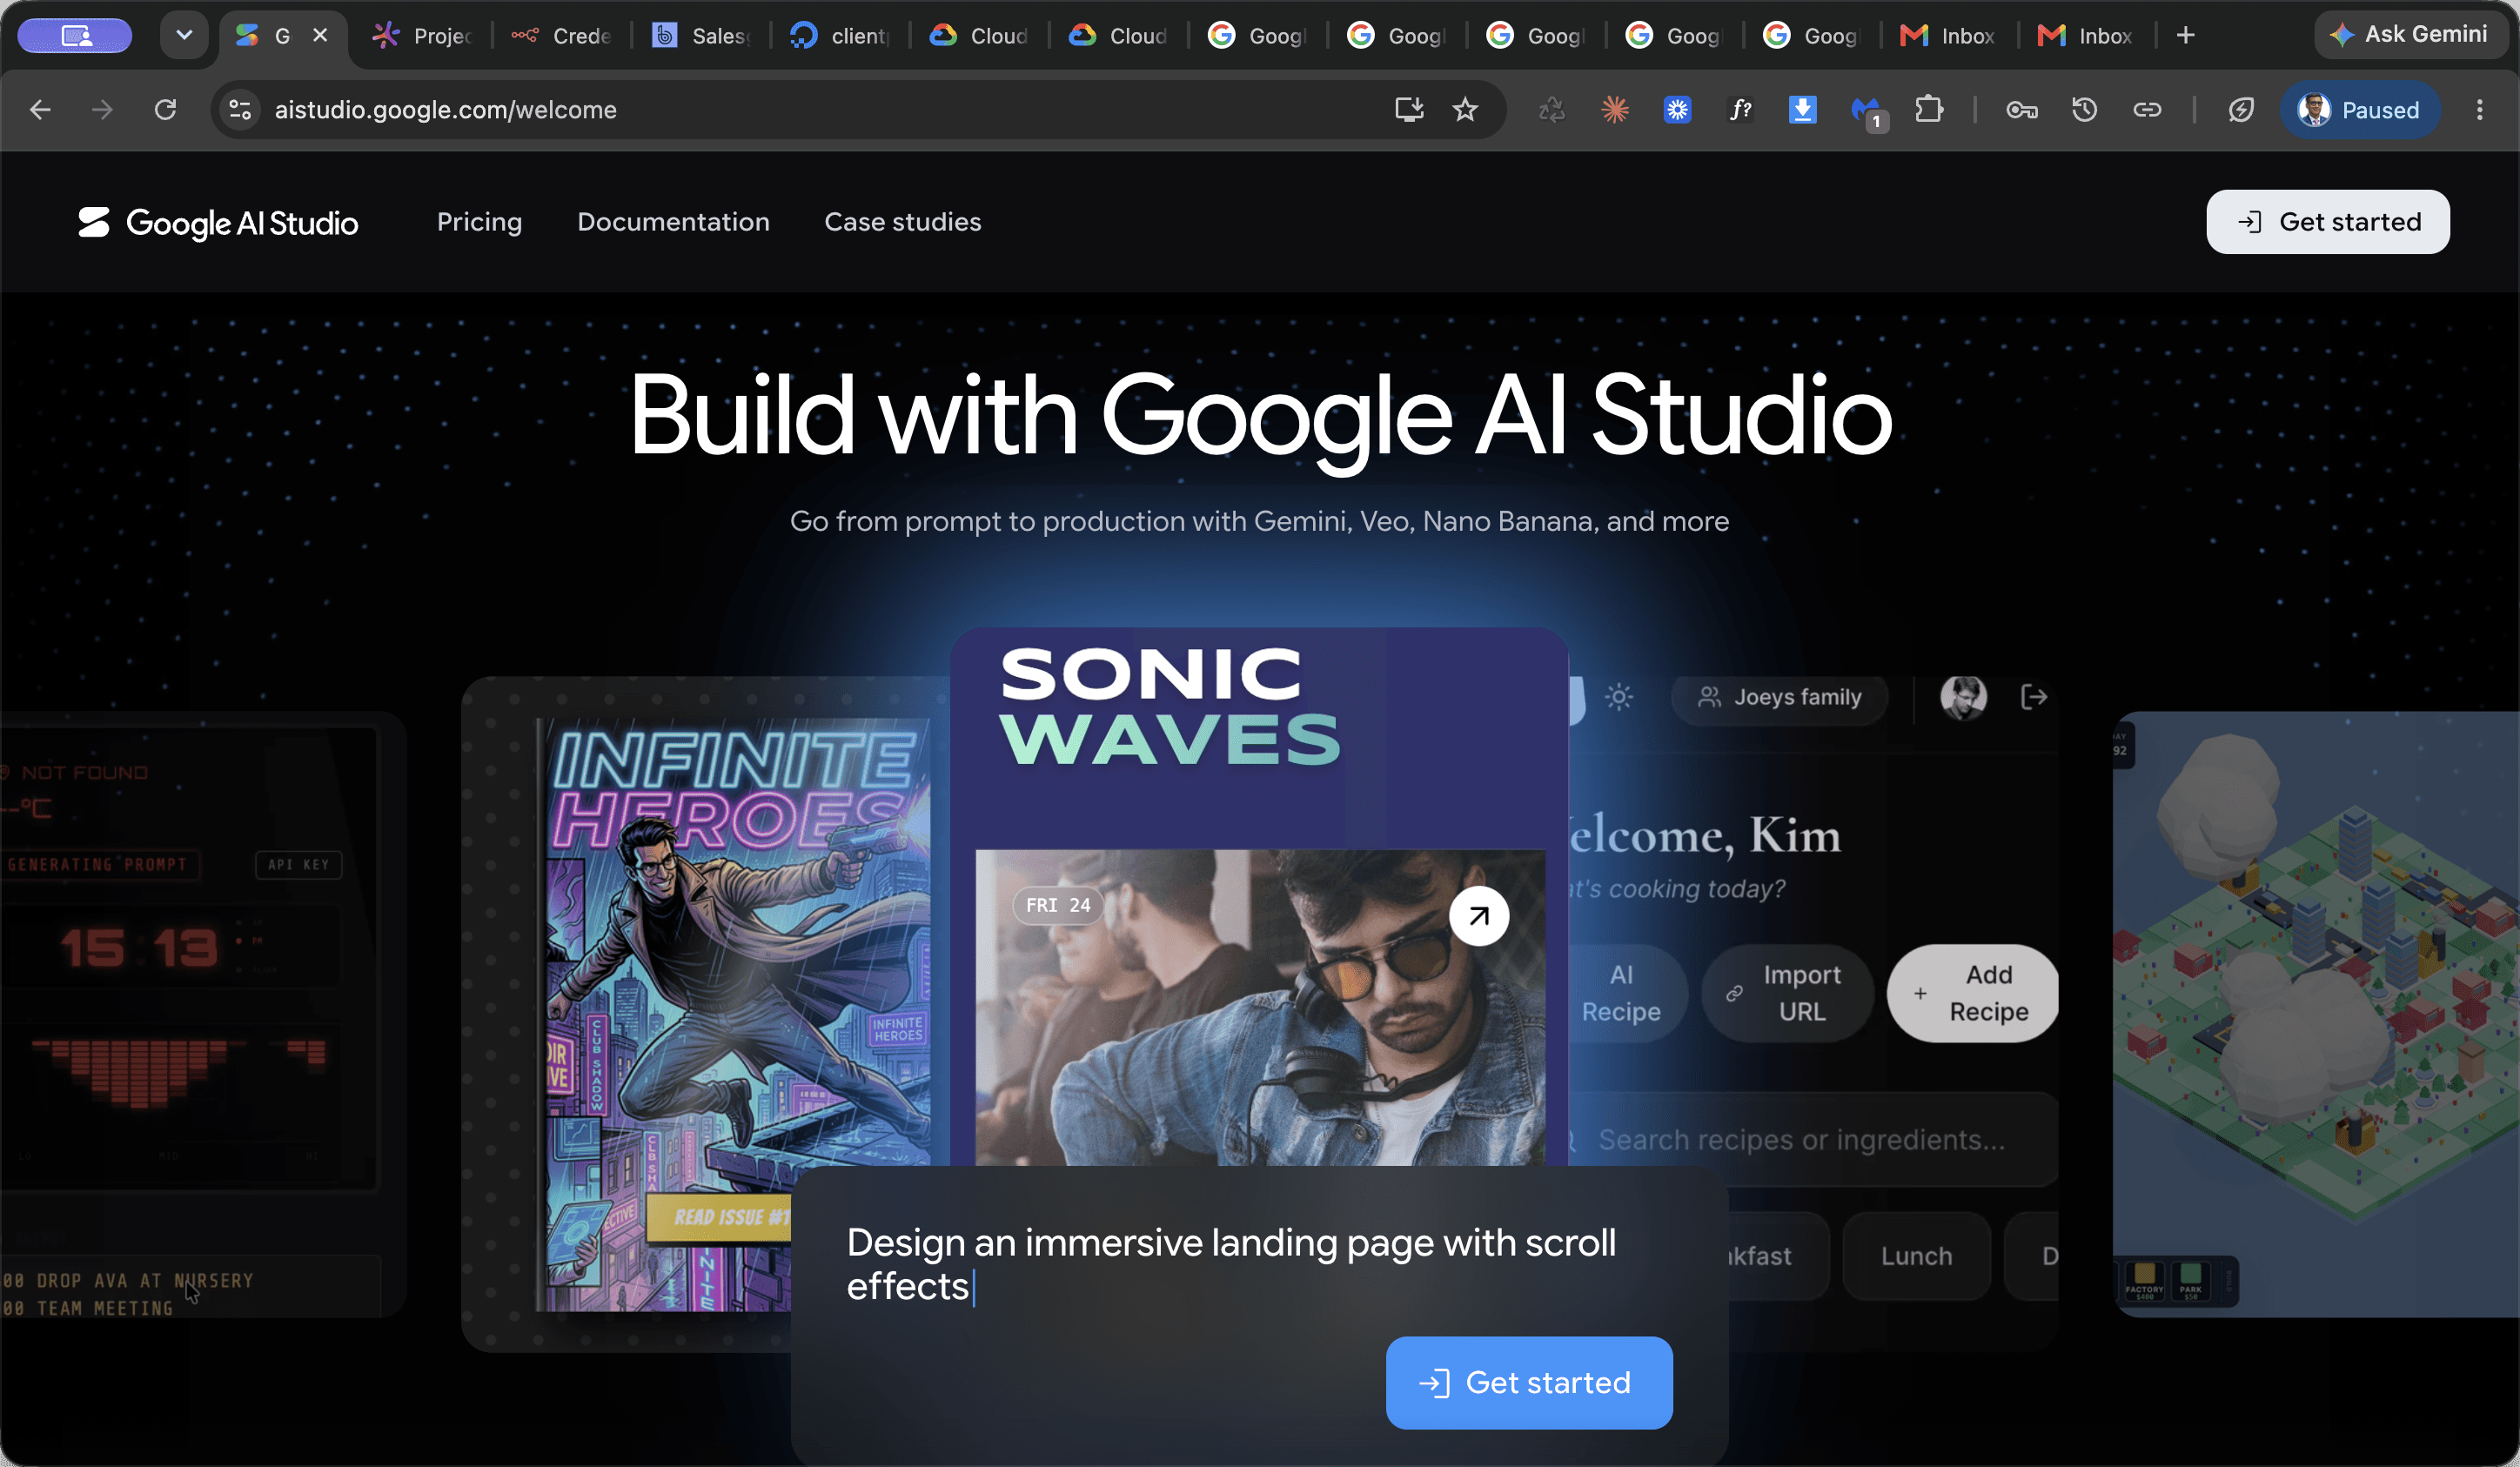Open a new tab with the plus icon
This screenshot has width=2520, height=1467.
pyautogui.click(x=2186, y=36)
